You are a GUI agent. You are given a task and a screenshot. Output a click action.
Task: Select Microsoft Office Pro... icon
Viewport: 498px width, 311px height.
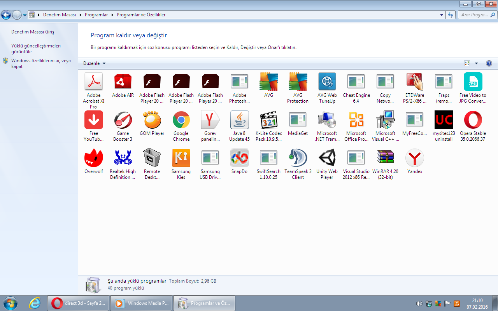[x=356, y=120]
